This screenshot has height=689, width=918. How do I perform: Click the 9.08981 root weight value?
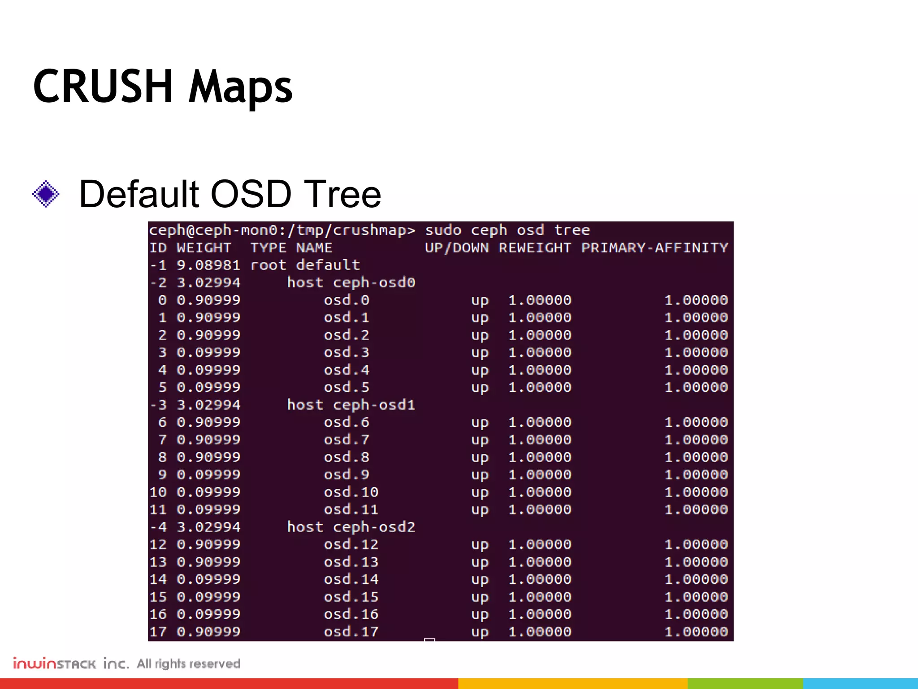pos(208,265)
